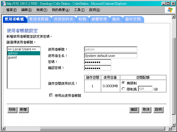Open the 編輯(E) menu
The image size is (177, 132).
(27, 10)
